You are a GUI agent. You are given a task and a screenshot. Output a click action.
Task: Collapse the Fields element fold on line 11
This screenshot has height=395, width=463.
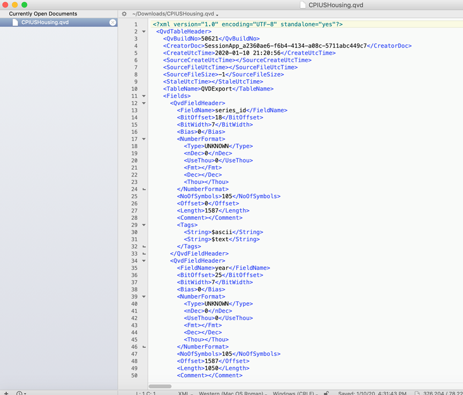coord(144,96)
